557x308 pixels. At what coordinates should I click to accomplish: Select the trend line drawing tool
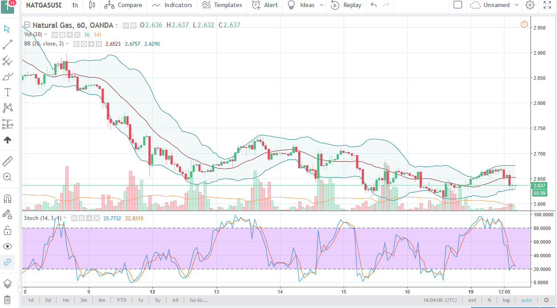tap(7, 45)
